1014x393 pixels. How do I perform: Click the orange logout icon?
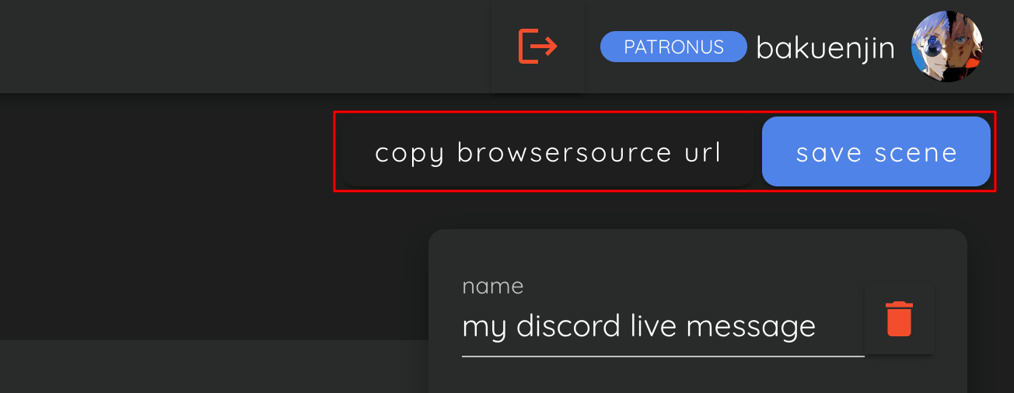[538, 47]
